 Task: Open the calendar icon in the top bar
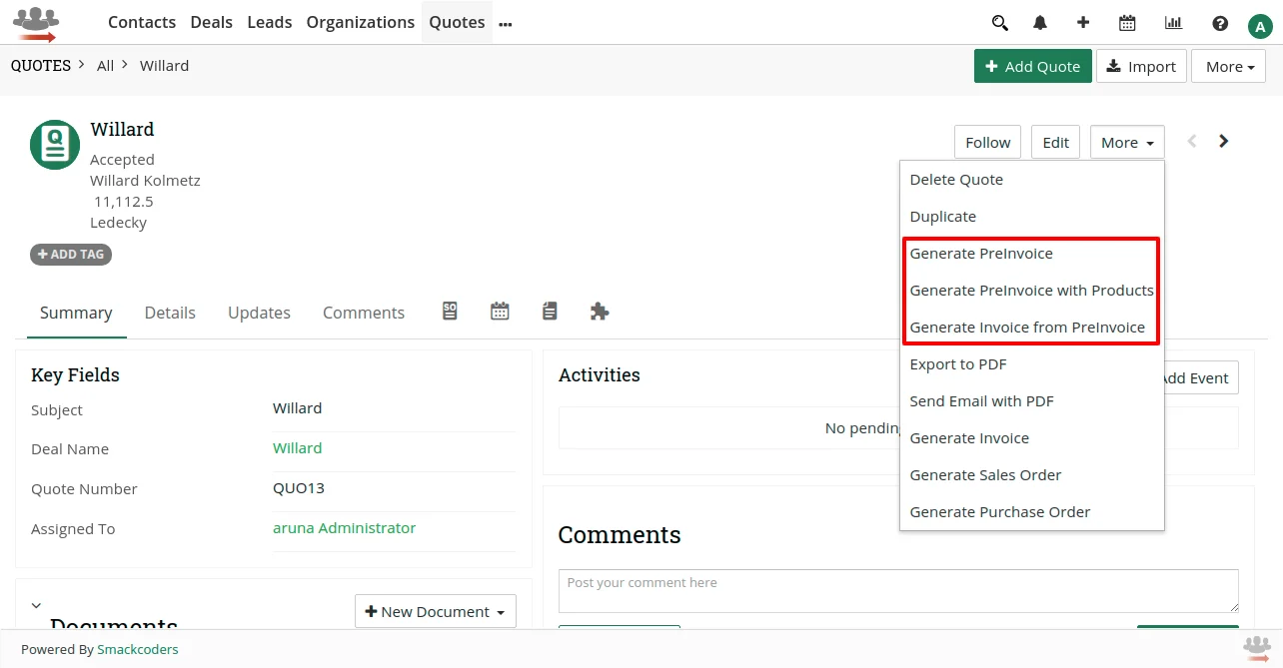point(1128,22)
